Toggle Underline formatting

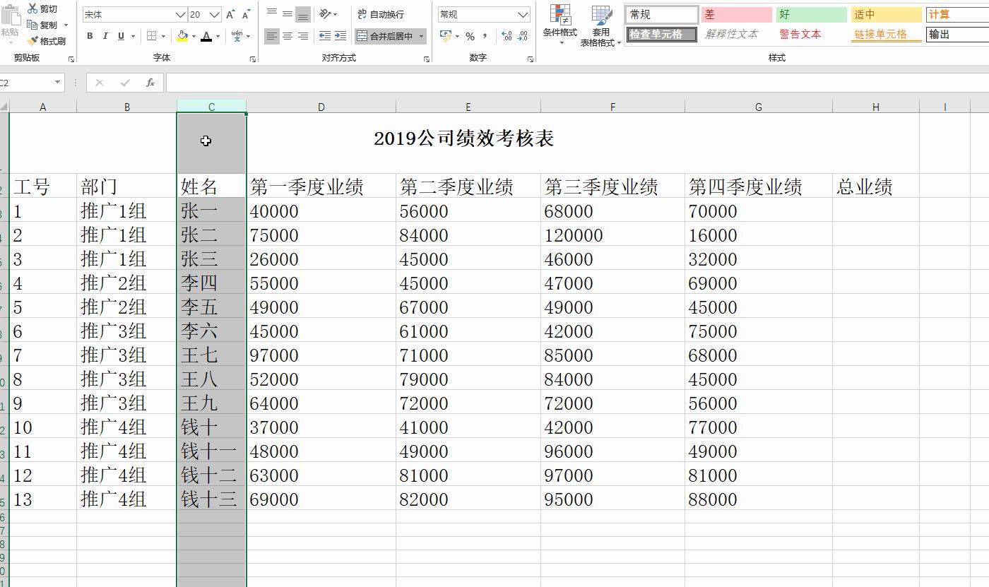point(121,36)
